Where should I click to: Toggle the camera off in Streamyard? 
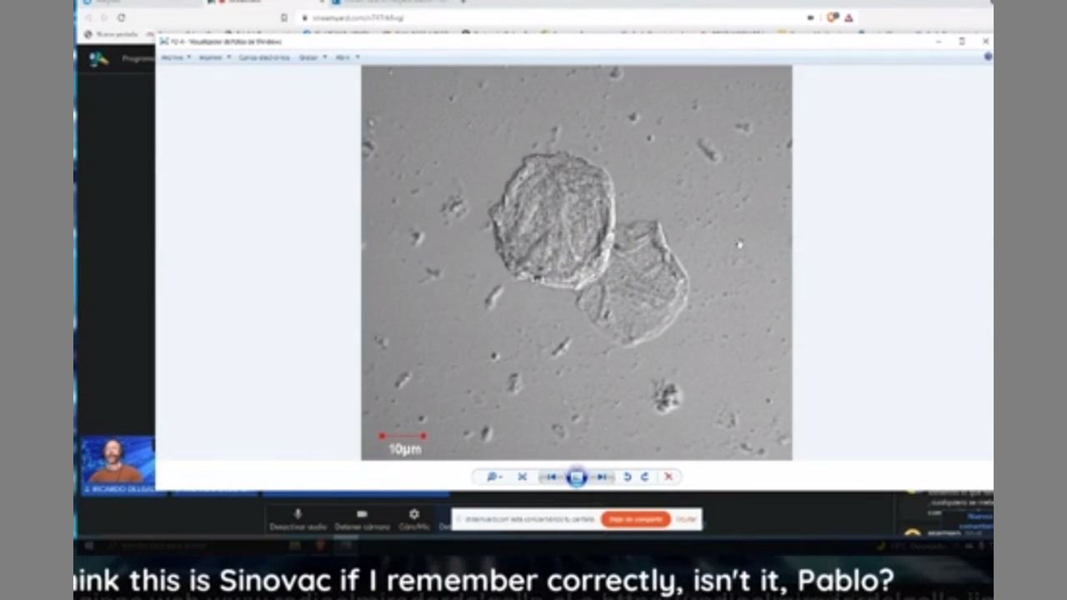pos(362,519)
